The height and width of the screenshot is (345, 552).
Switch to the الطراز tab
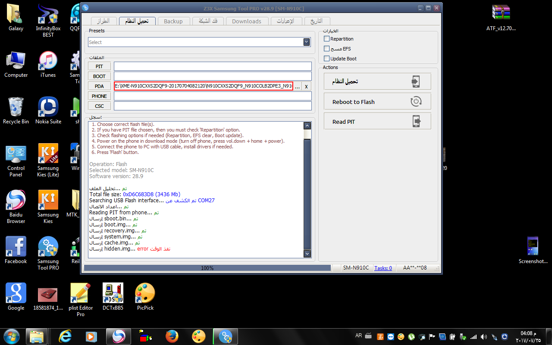[103, 21]
